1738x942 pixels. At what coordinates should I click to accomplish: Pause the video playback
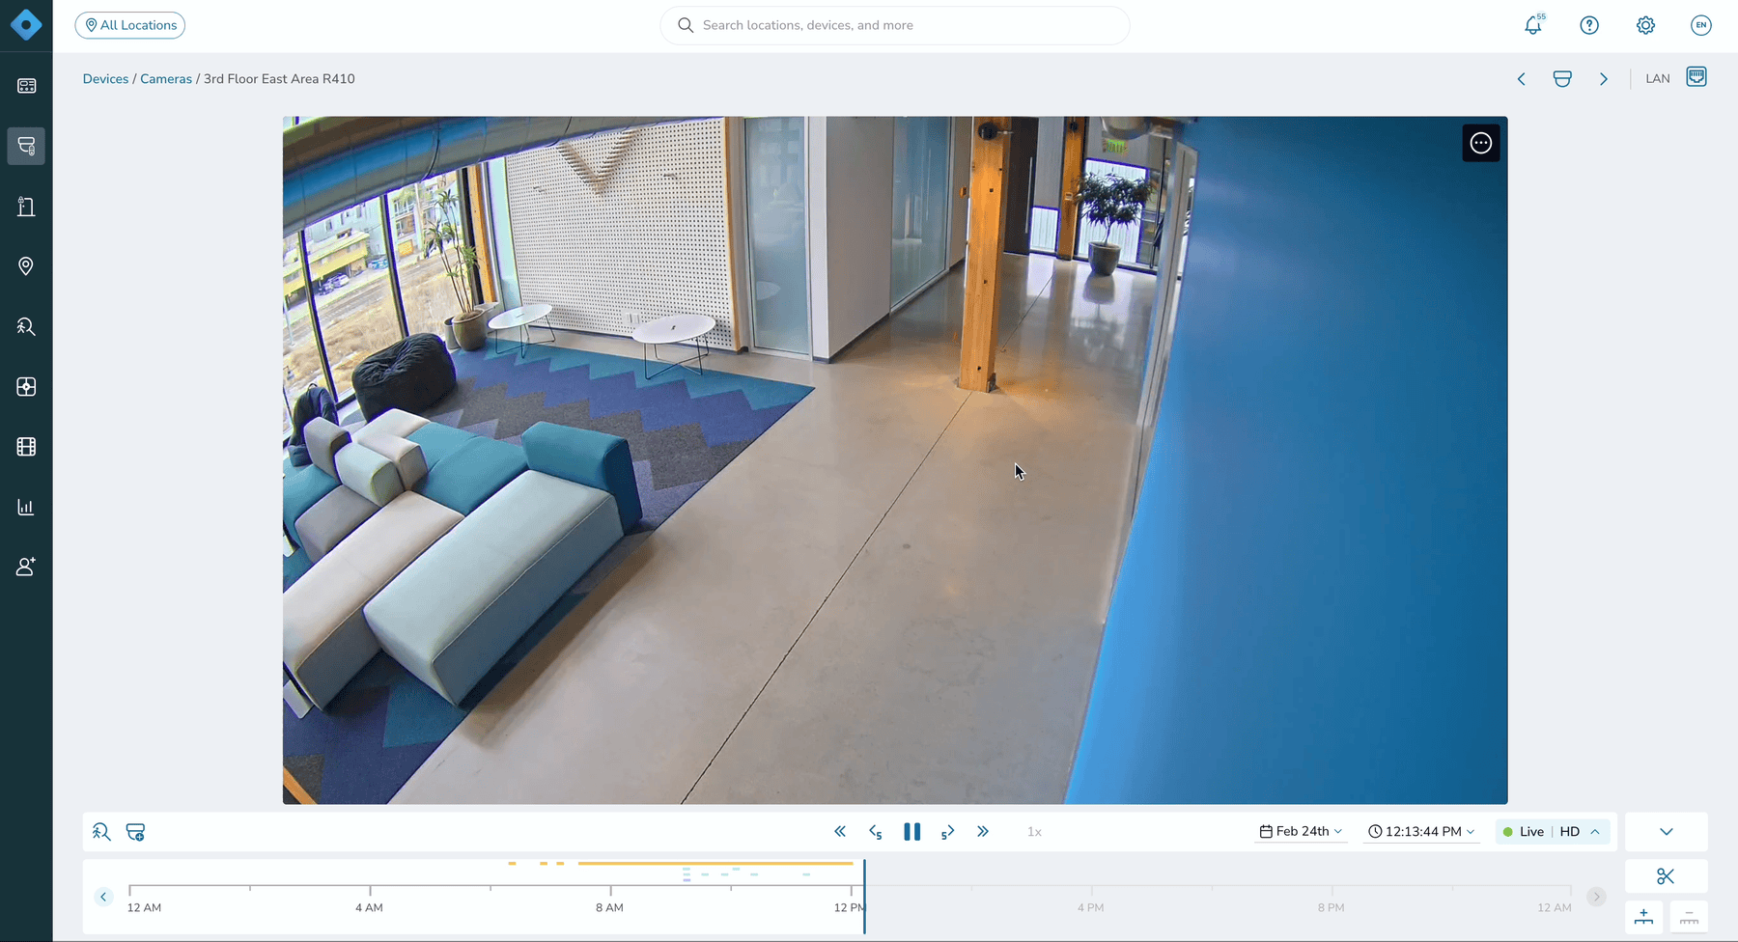point(911,832)
